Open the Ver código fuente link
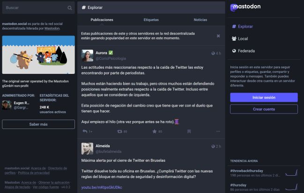Screen dimensions: 304x193 [46, 187]
